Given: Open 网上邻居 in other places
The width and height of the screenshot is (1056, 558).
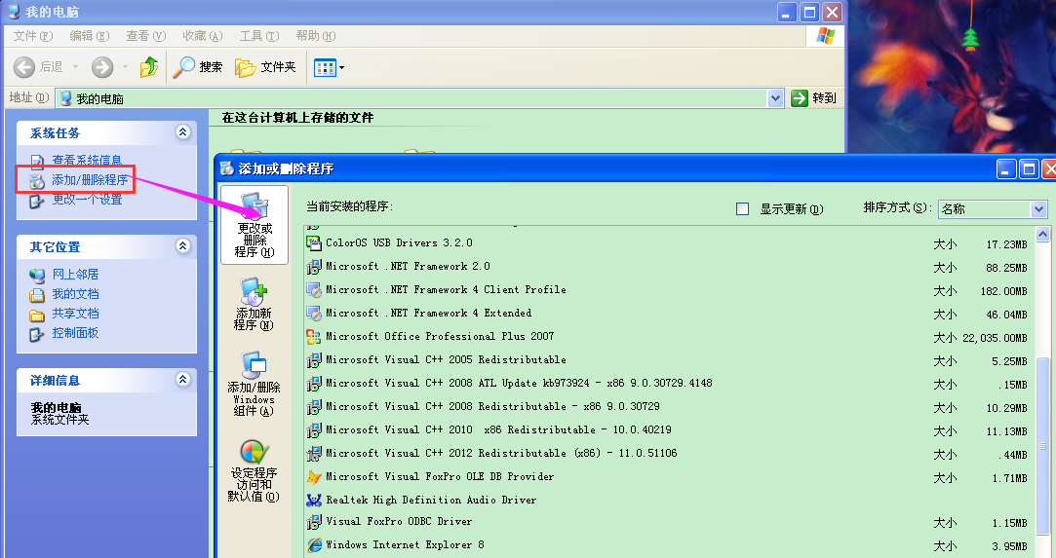Looking at the screenshot, I should click(75, 275).
